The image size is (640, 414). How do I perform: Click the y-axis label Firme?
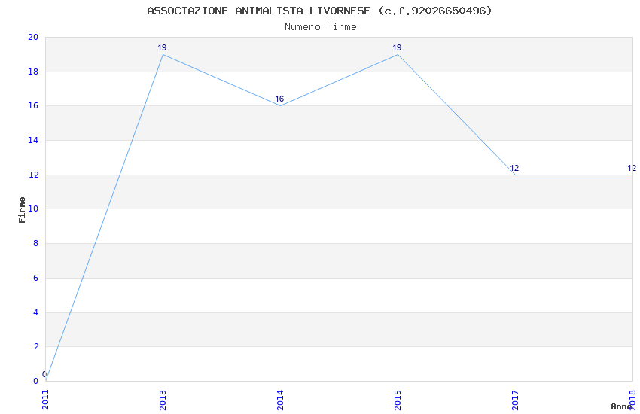pos(22,210)
